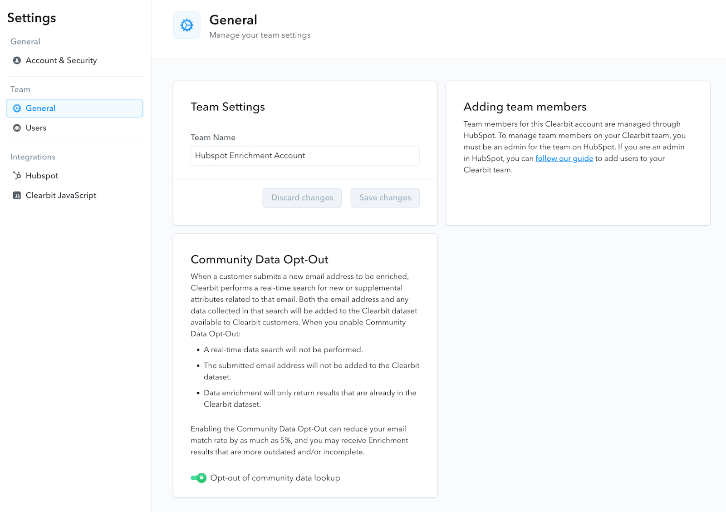The width and height of the screenshot is (726, 512).
Task: Open the Hubspot integration page
Action: click(42, 176)
